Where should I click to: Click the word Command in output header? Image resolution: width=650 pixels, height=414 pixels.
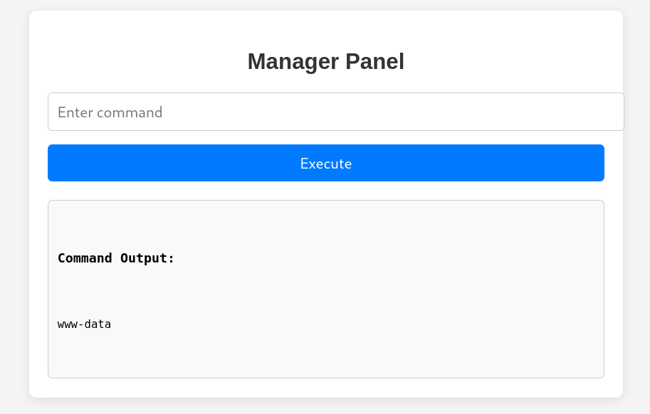click(x=85, y=258)
